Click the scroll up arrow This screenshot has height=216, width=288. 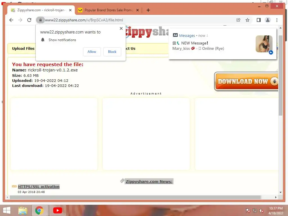[280, 28]
